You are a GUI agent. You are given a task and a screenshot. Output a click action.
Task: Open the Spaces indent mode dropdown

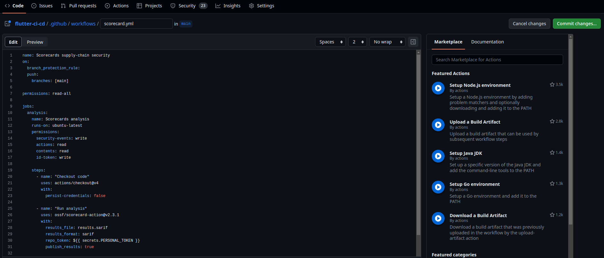[330, 42]
